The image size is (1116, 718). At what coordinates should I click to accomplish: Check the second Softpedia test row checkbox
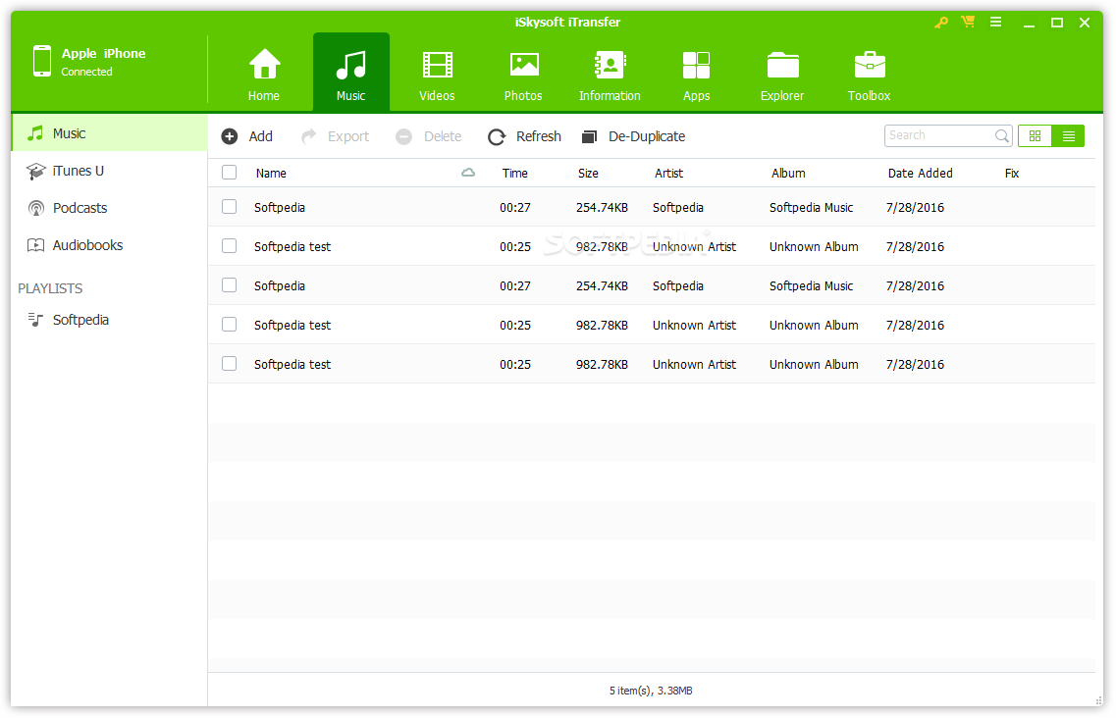(x=229, y=325)
